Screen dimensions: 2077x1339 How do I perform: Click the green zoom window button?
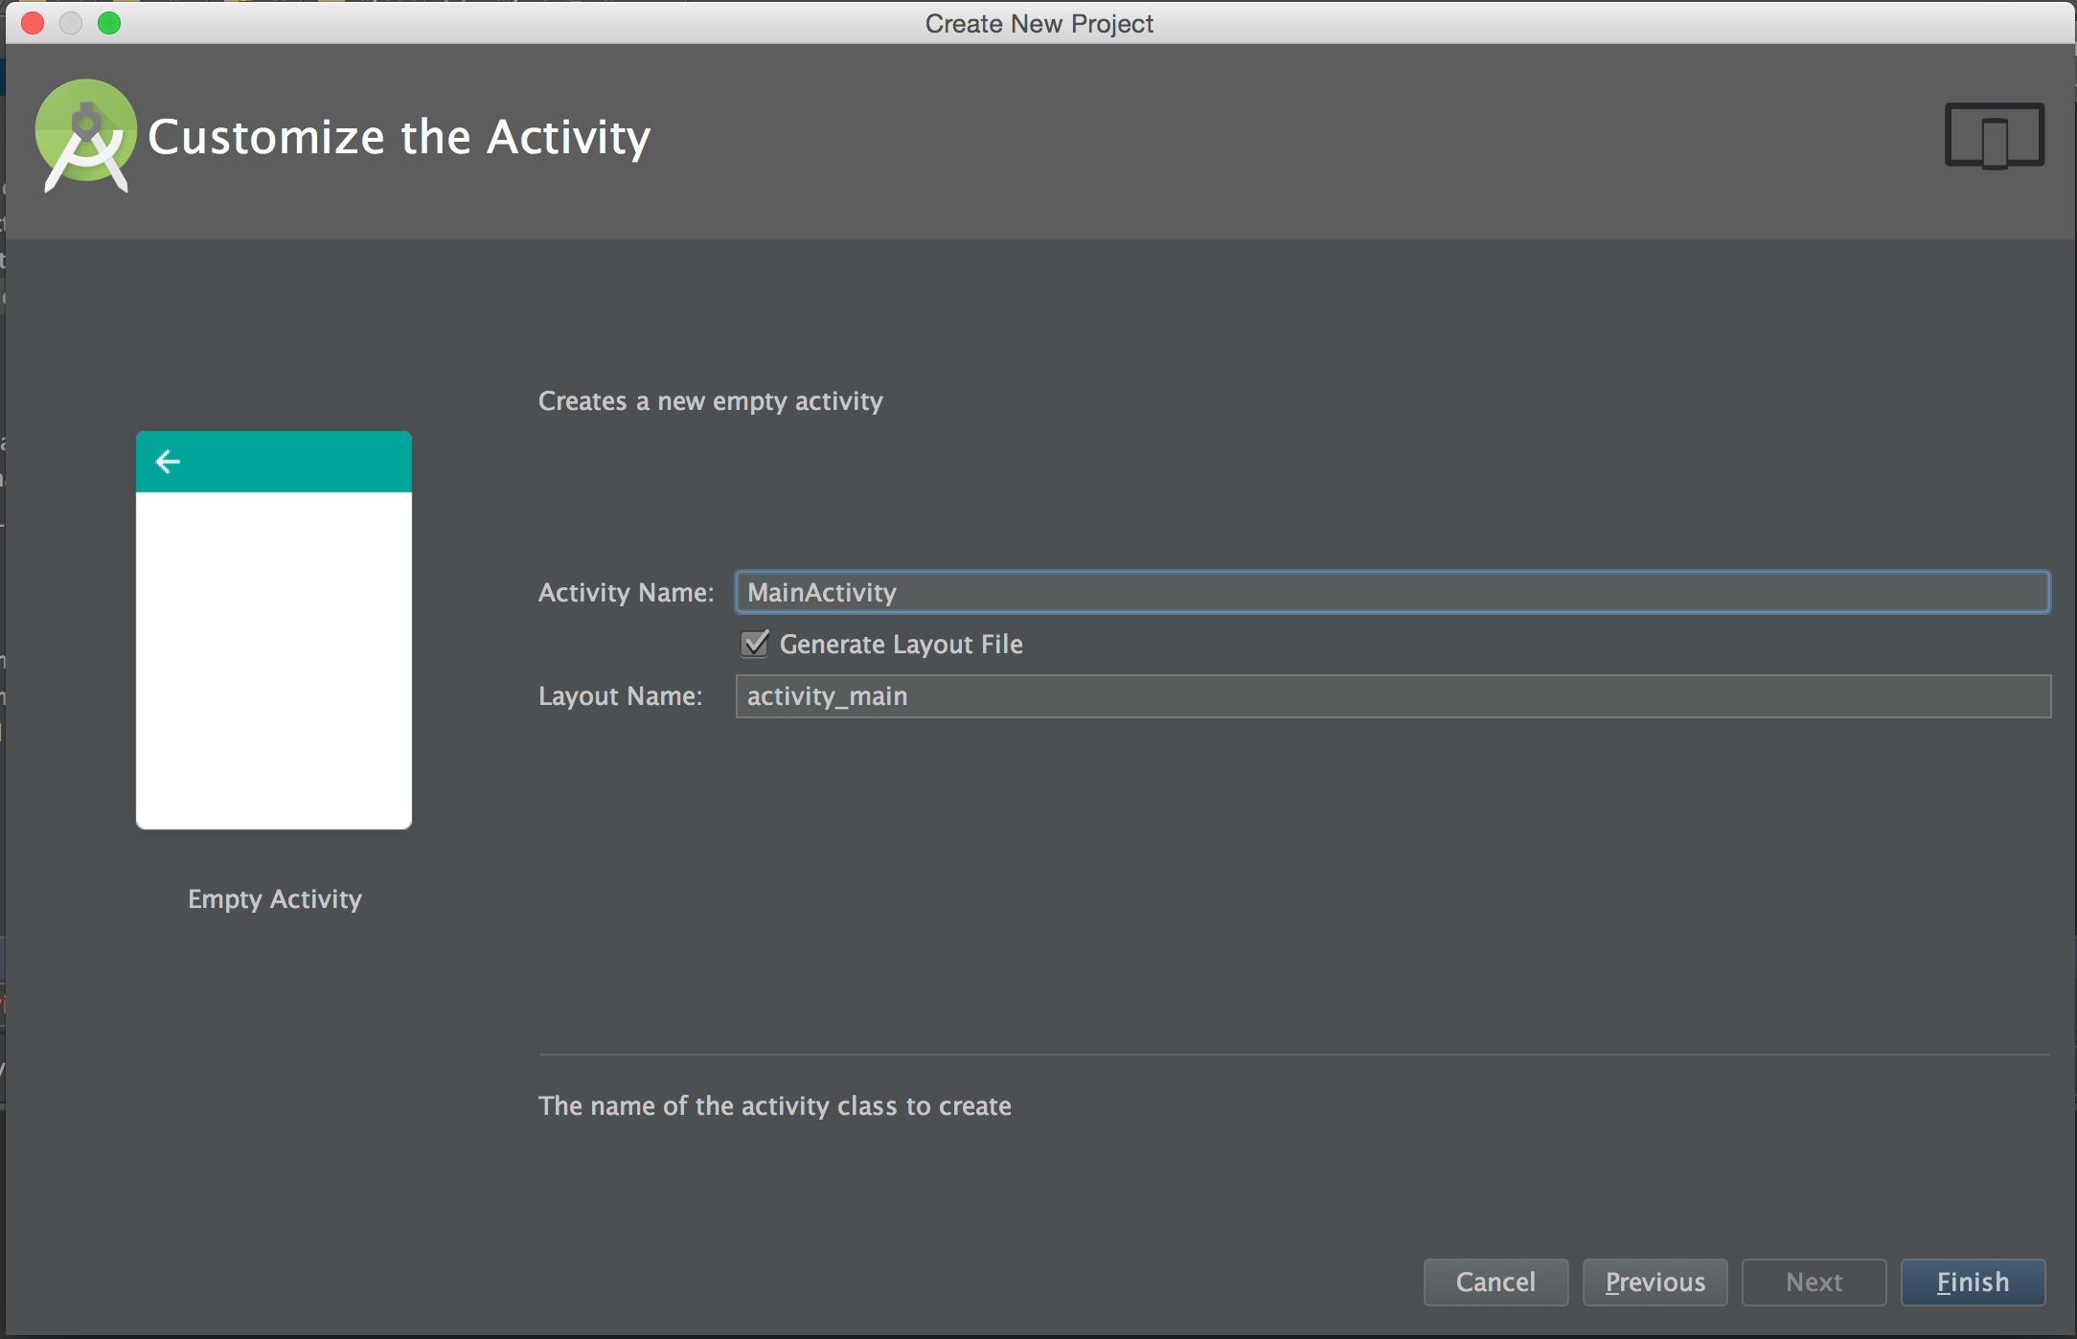[x=109, y=23]
